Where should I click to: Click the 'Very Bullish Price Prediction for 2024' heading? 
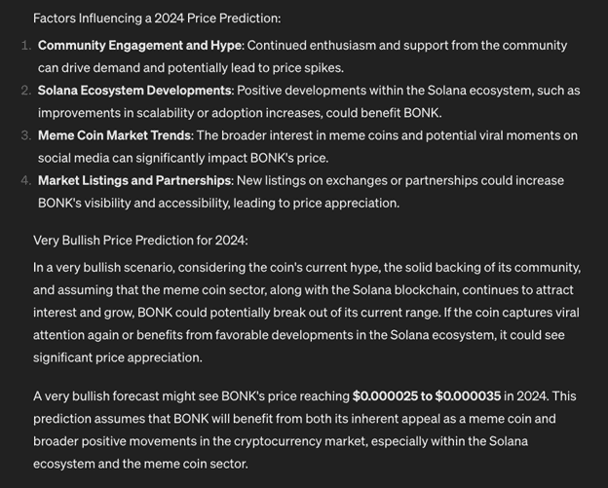coord(140,241)
